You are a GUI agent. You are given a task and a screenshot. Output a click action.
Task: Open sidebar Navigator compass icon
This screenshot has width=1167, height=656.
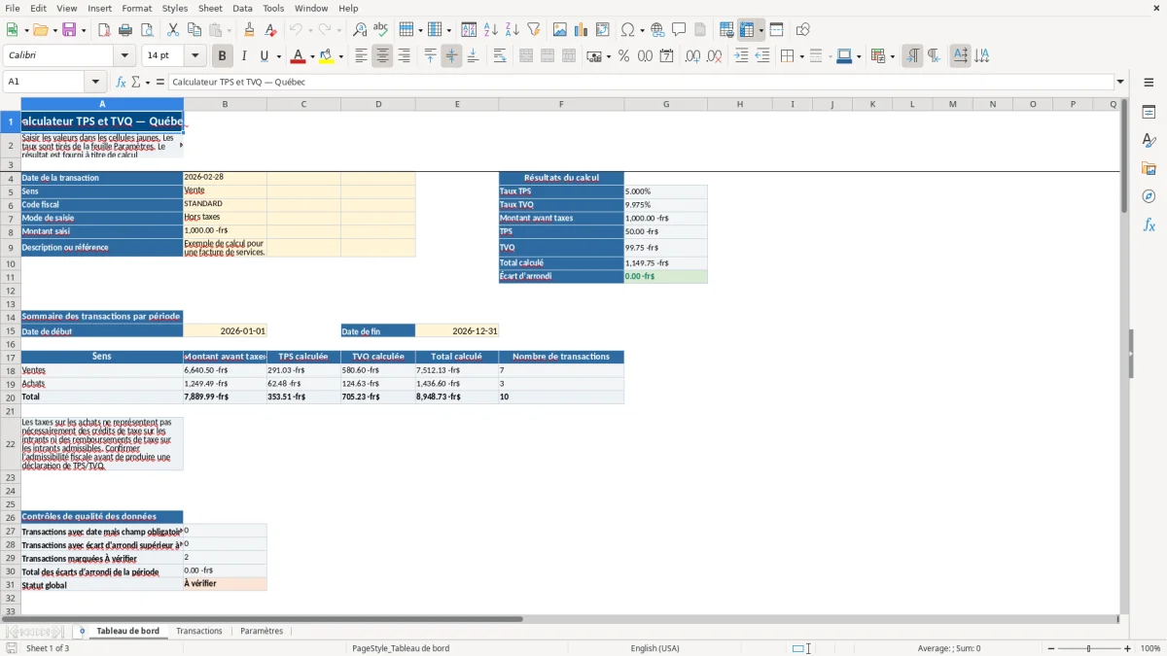point(1149,196)
